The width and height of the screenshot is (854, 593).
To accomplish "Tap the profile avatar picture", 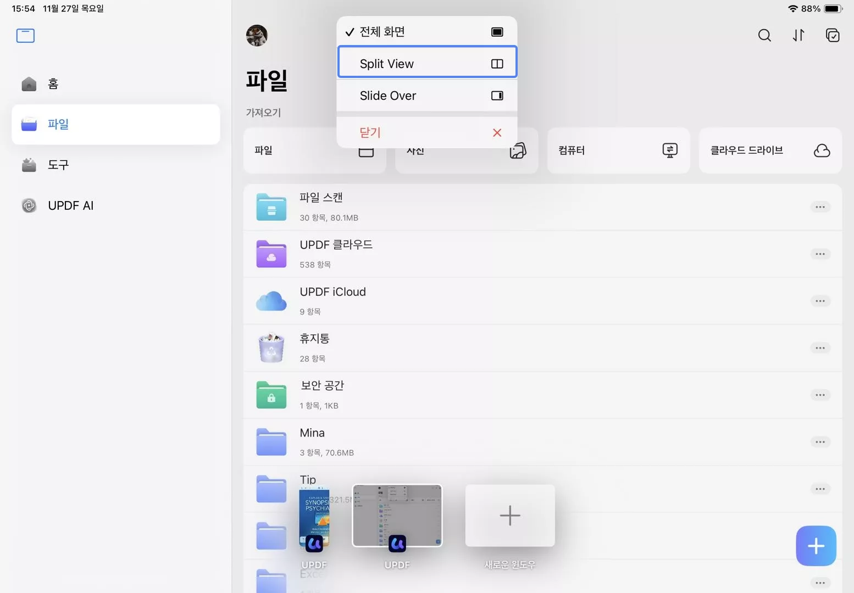I will pyautogui.click(x=257, y=35).
